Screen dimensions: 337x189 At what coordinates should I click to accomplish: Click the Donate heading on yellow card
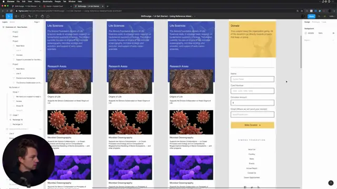point(235,26)
